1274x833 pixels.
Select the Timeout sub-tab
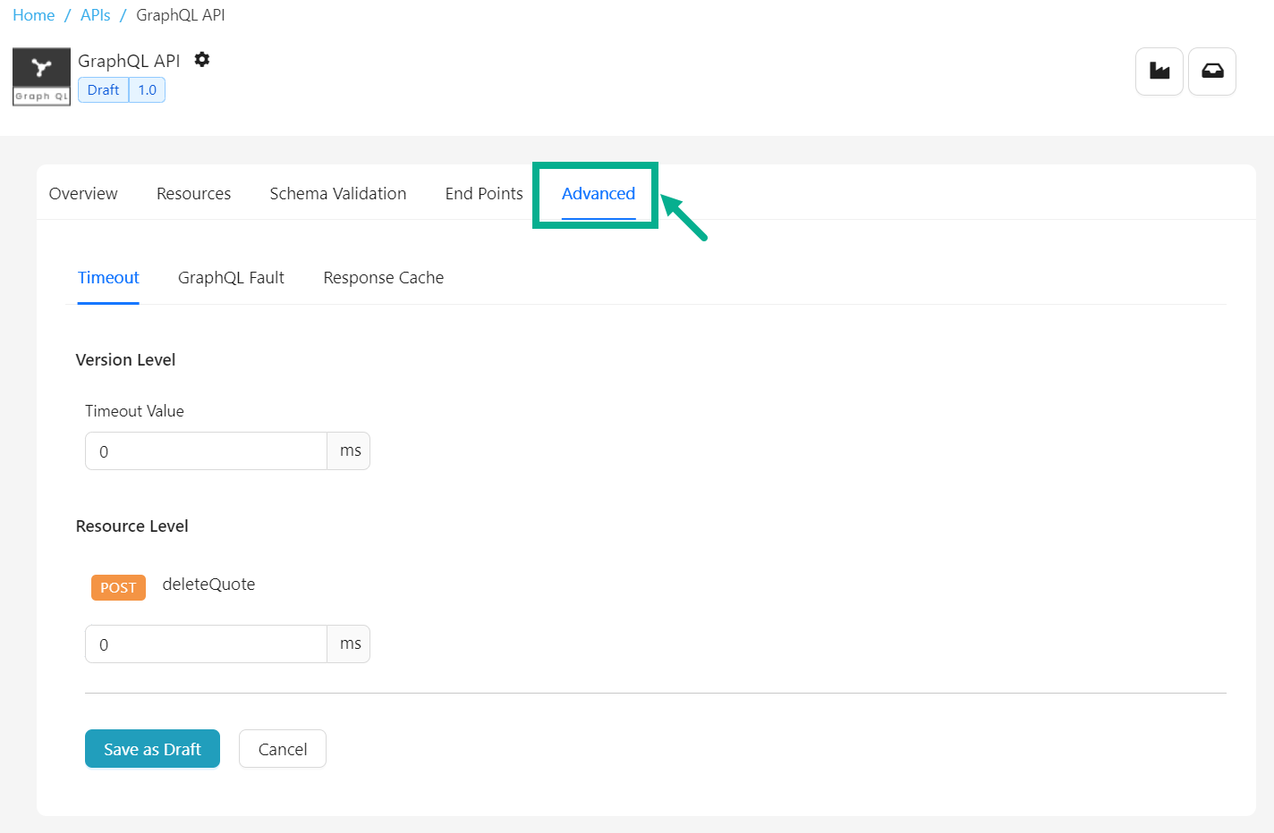coord(108,278)
